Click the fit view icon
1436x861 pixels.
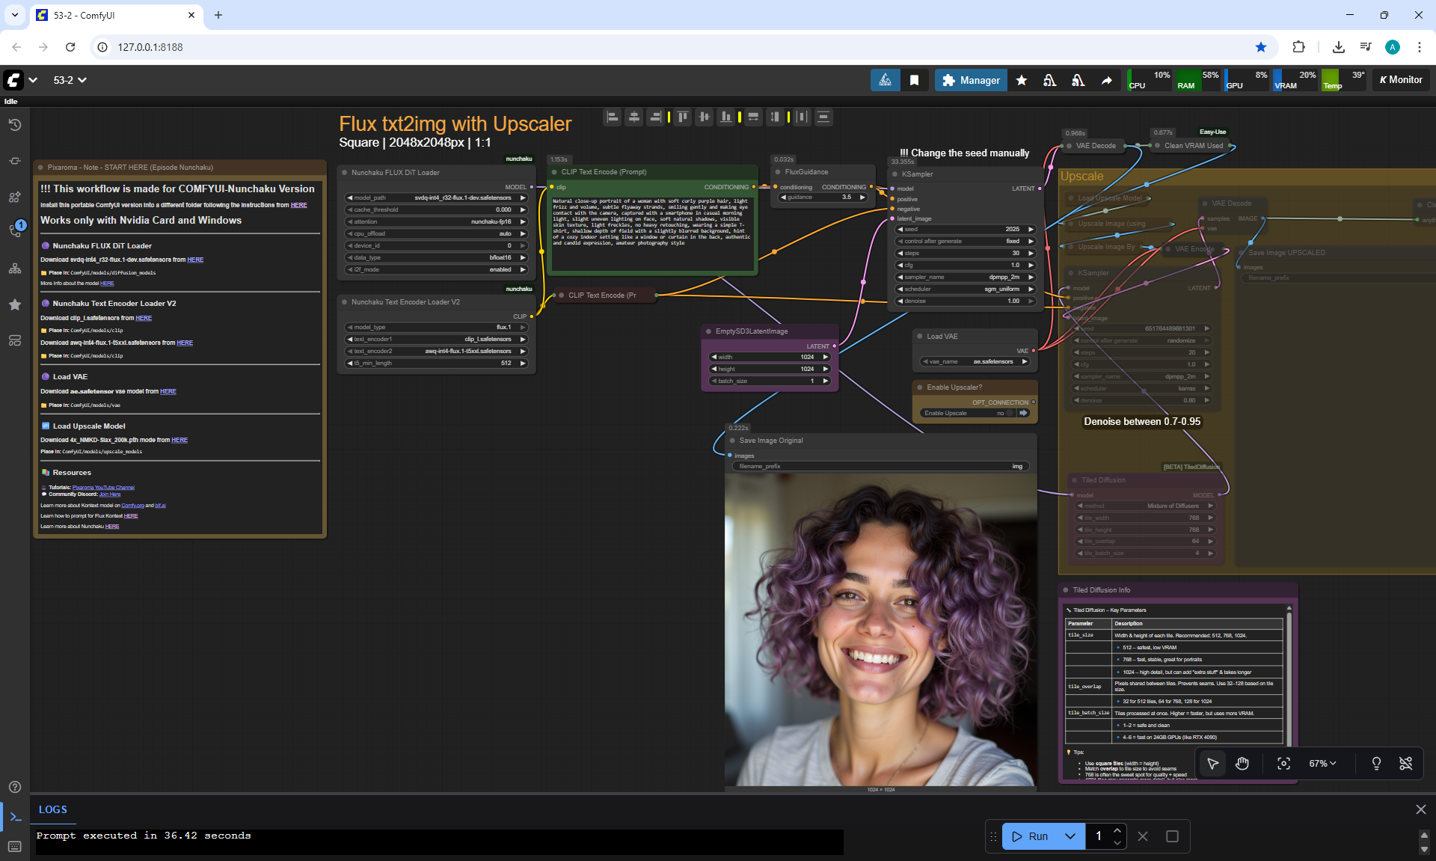tap(1283, 763)
